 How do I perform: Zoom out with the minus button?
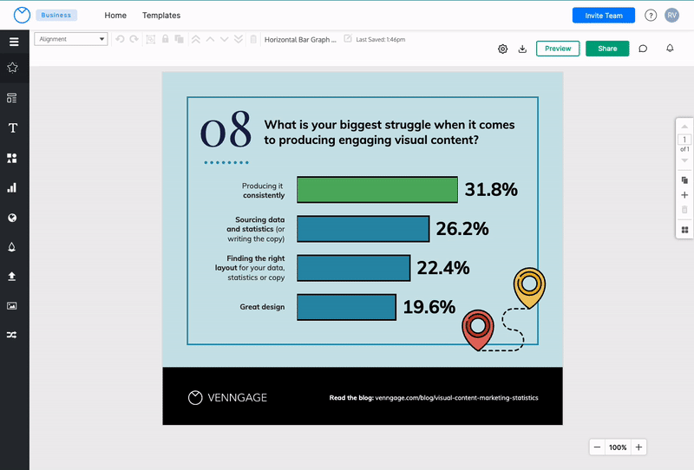pyautogui.click(x=597, y=447)
